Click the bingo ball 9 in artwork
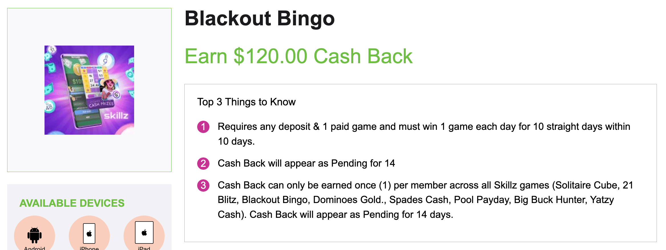 tap(106, 60)
